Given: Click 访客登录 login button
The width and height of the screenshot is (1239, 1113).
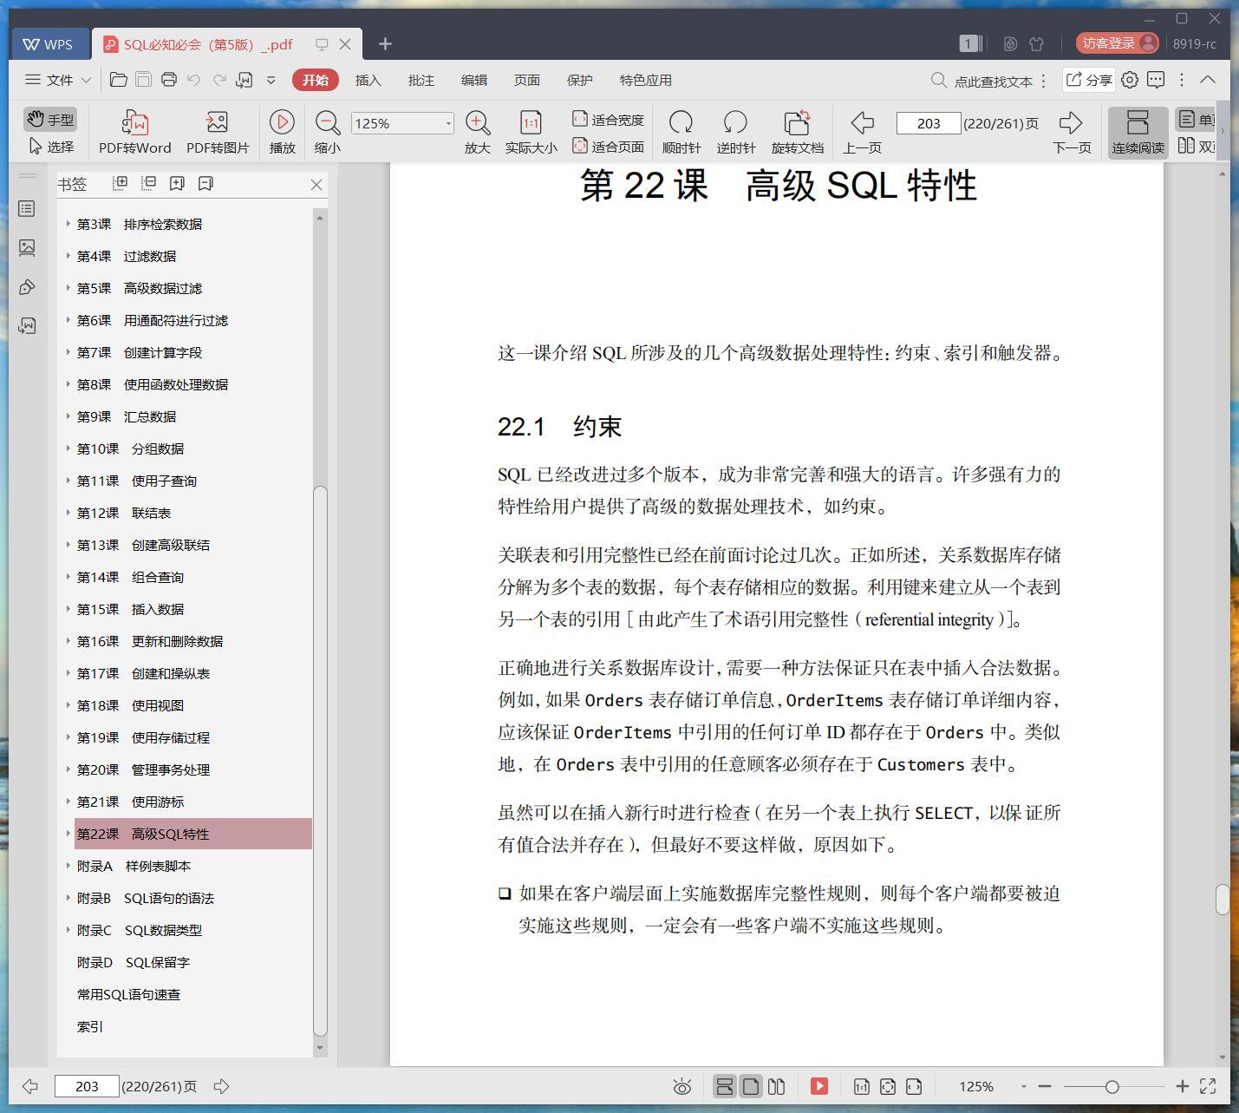Looking at the screenshot, I should 1117,43.
